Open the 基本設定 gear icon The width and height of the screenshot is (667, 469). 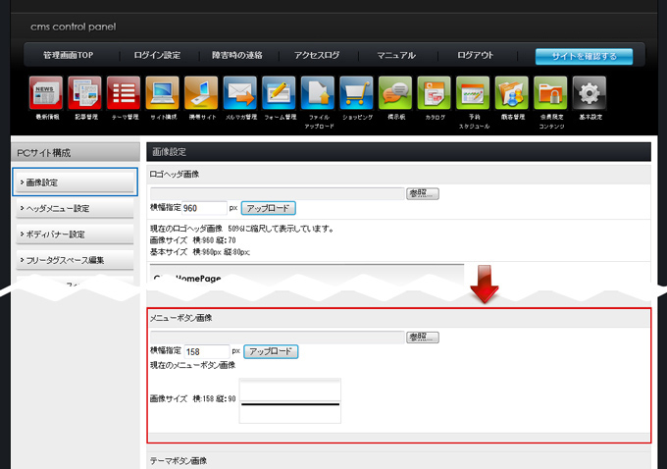pyautogui.click(x=589, y=94)
